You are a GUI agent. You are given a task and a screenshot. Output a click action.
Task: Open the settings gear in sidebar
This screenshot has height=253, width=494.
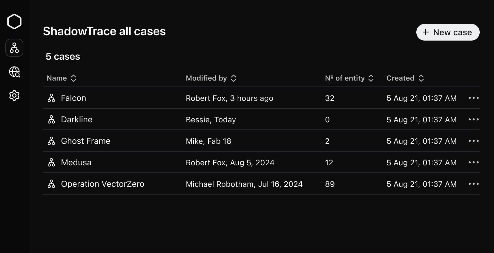coord(14,95)
